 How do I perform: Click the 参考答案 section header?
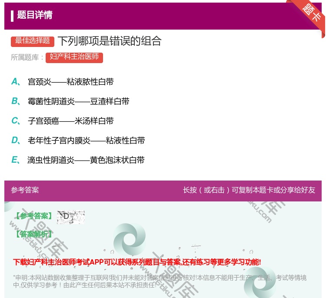[25, 190]
